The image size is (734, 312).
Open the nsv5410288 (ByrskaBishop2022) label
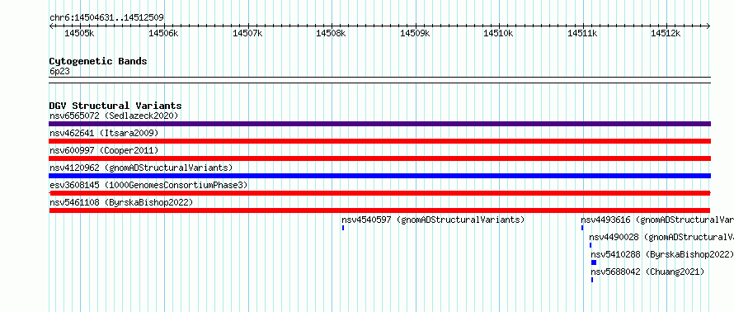[x=662, y=254]
